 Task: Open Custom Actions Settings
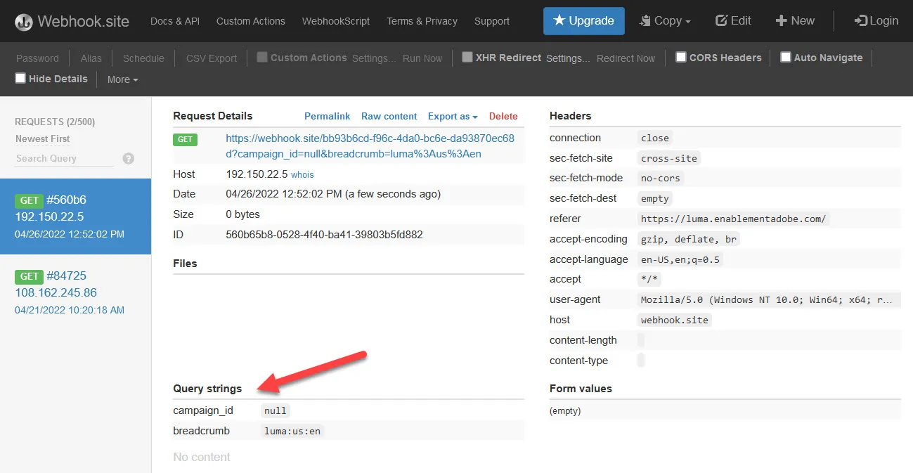(x=375, y=58)
